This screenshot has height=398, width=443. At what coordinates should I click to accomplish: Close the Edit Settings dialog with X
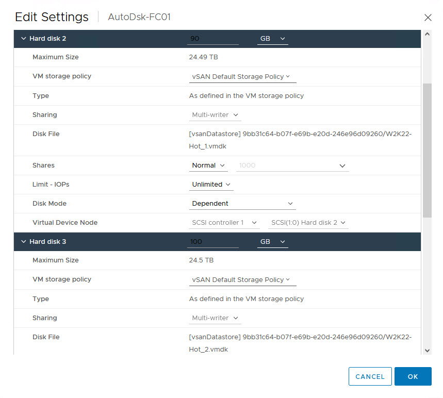[x=428, y=18]
